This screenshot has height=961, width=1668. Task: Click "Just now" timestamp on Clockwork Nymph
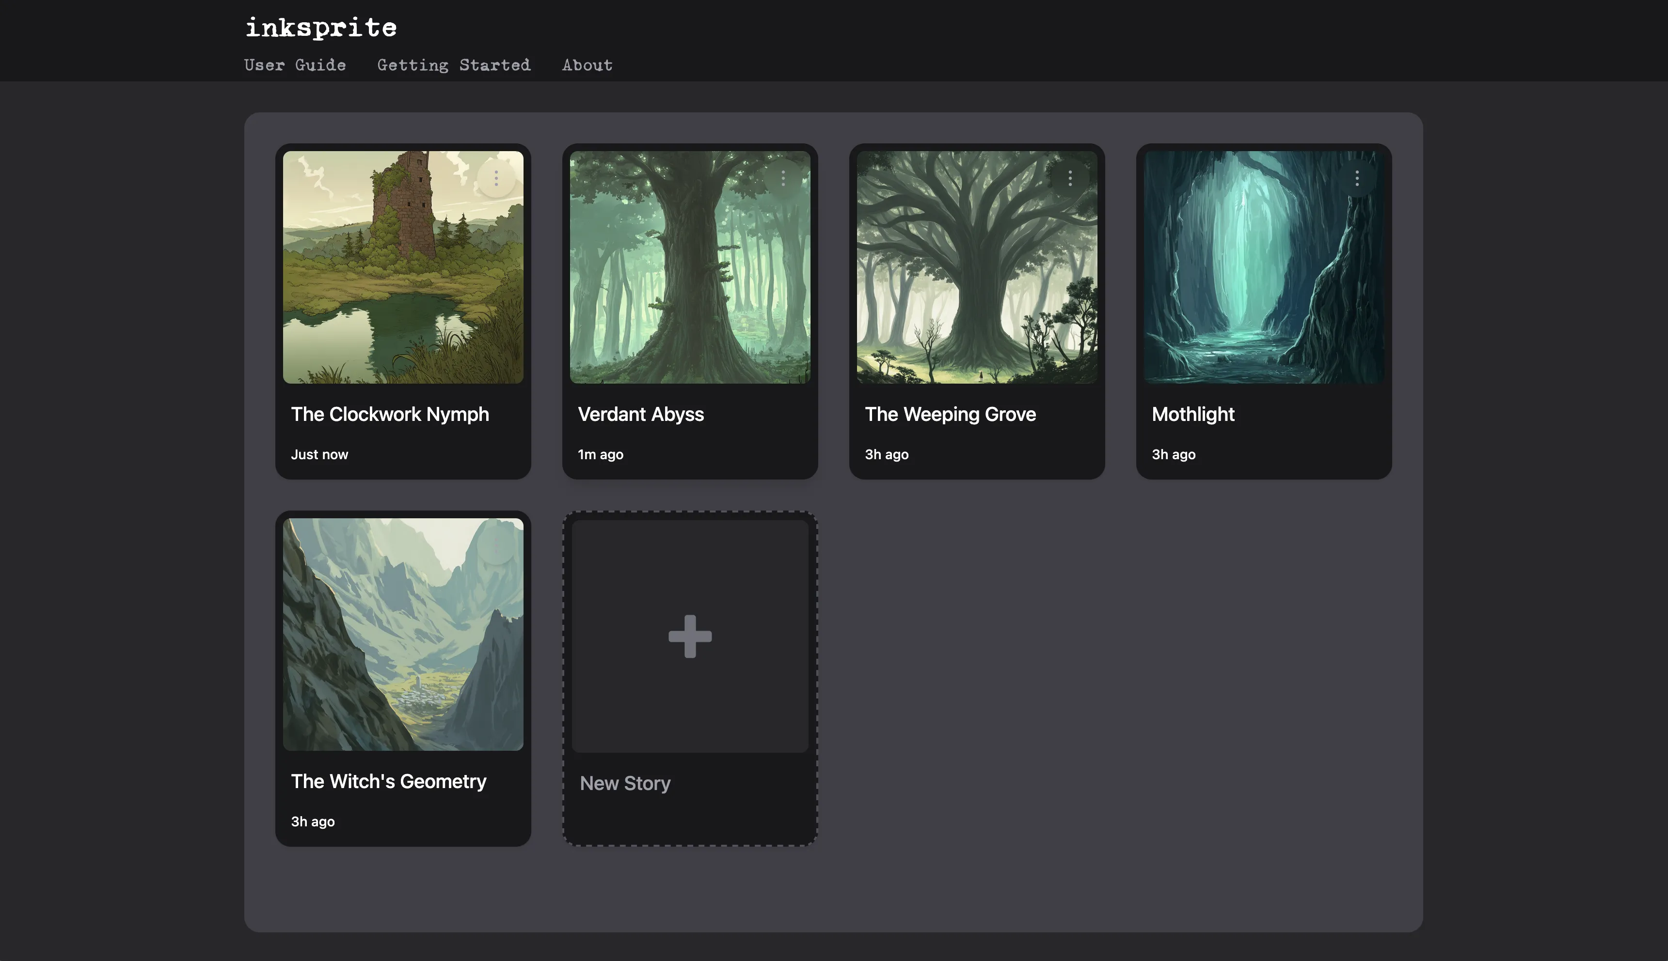319,455
